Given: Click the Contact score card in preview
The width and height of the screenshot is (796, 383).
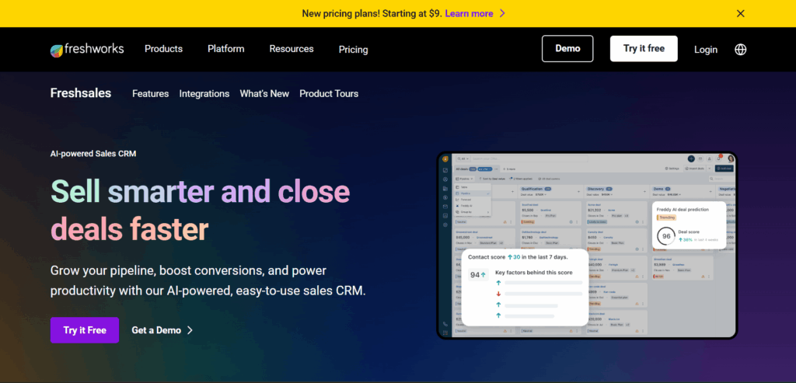Looking at the screenshot, I should coord(525,287).
